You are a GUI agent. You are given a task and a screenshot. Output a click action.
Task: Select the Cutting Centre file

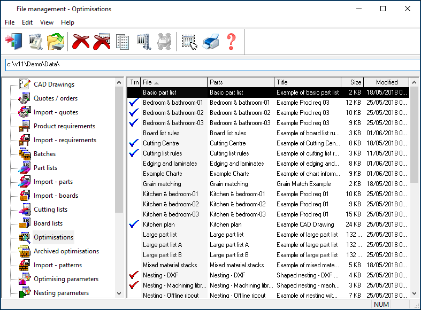tap(161, 143)
